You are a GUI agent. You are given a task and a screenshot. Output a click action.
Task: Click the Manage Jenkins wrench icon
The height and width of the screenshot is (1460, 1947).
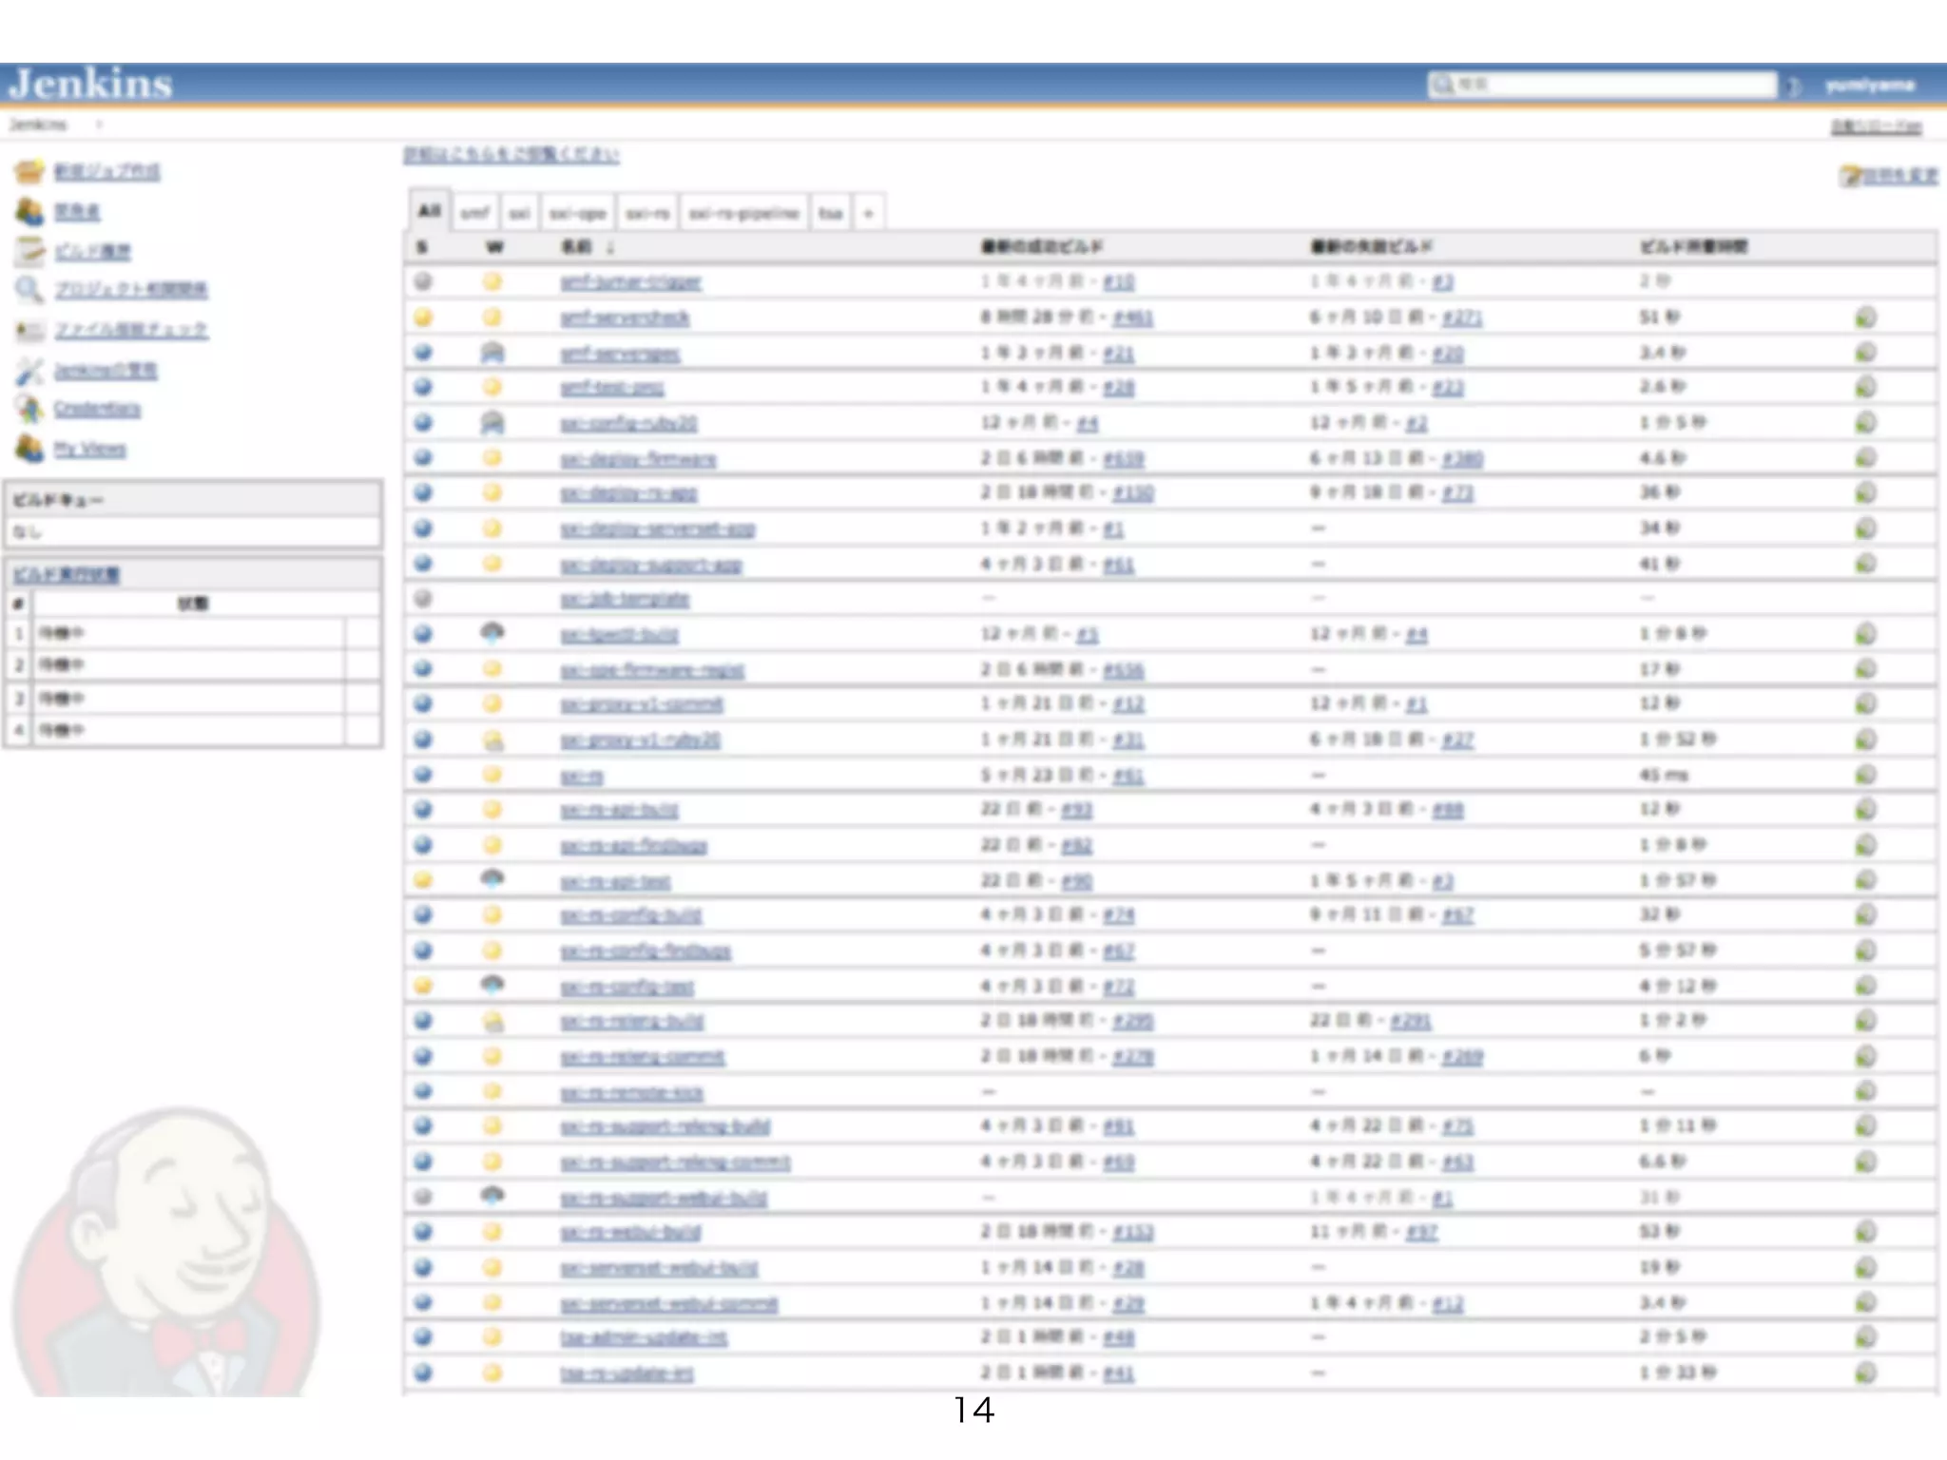point(29,370)
